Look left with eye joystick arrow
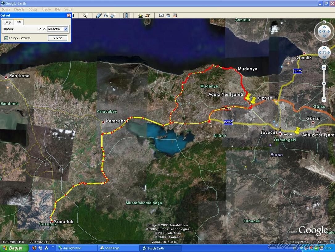Image resolution: width=335 pixels, height=252 pixels. pyautogui.click(x=320, y=31)
